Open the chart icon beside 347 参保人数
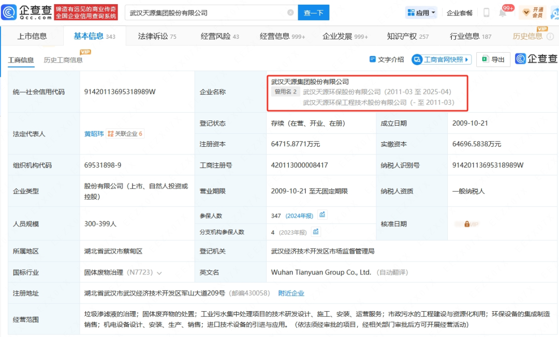 322,215
